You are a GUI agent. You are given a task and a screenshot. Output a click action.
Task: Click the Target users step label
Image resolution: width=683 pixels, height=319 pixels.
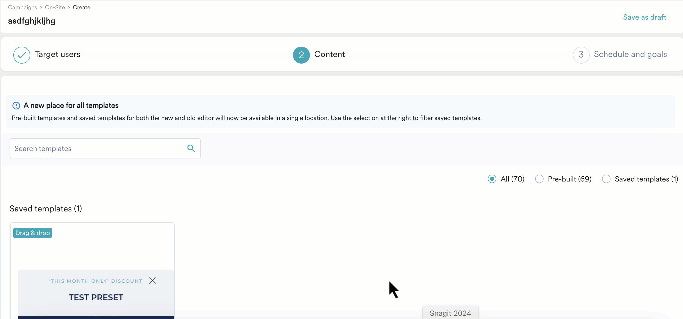(x=57, y=54)
